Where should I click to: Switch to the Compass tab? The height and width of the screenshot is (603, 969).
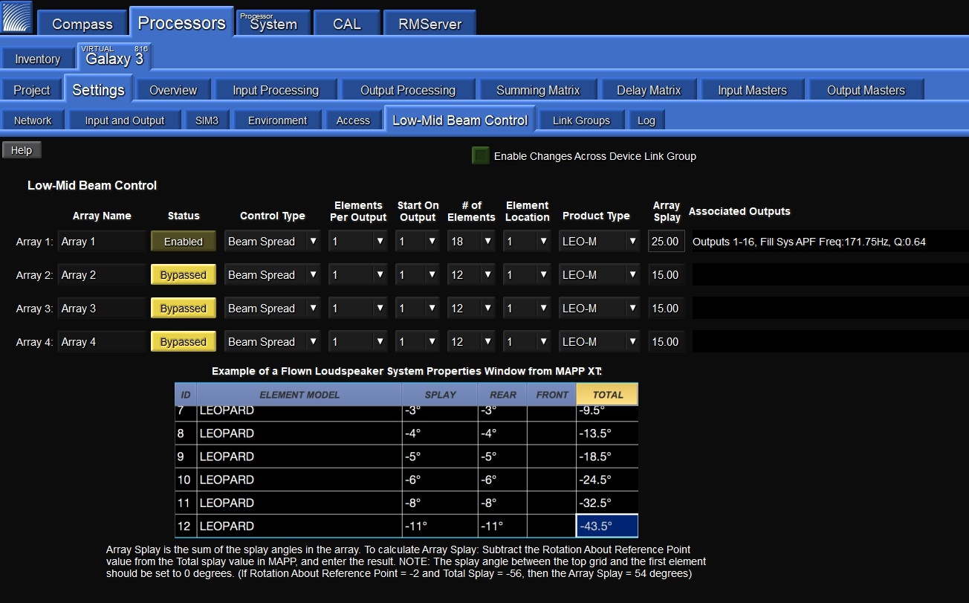(82, 24)
